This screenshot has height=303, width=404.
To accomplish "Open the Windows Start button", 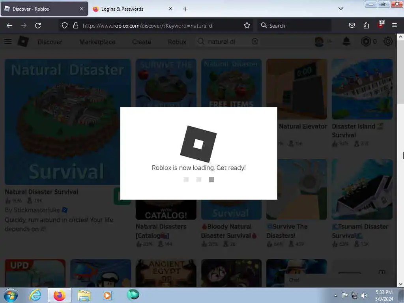I will (x=11, y=295).
